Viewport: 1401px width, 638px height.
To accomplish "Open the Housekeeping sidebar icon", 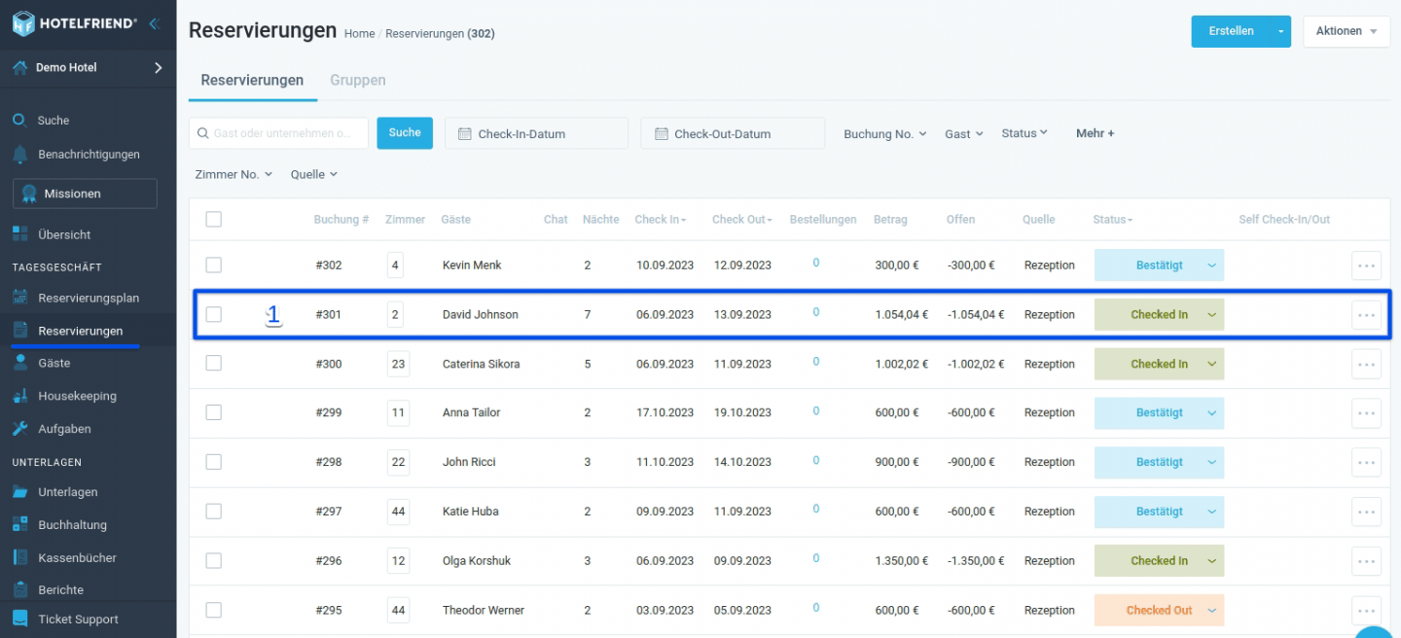I will pos(19,396).
